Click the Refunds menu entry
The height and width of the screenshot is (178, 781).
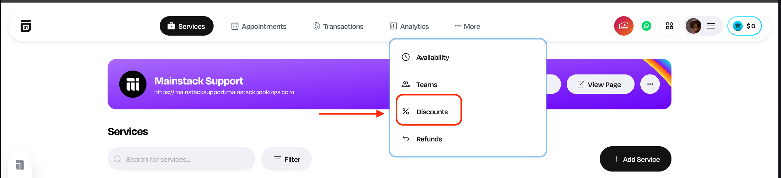(x=429, y=139)
